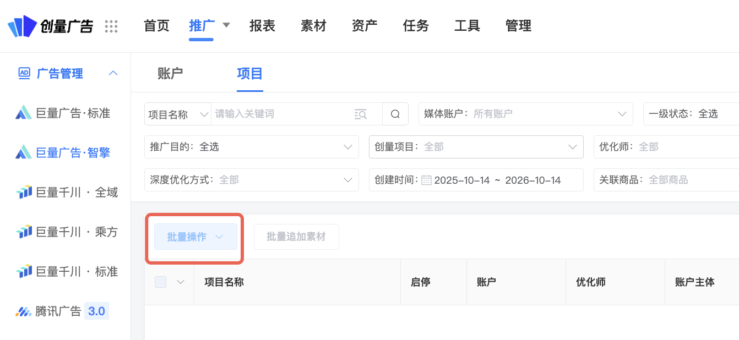This screenshot has height=340, width=739.
Task: Open the 优化师 filter dropdown
Action: (x=666, y=147)
